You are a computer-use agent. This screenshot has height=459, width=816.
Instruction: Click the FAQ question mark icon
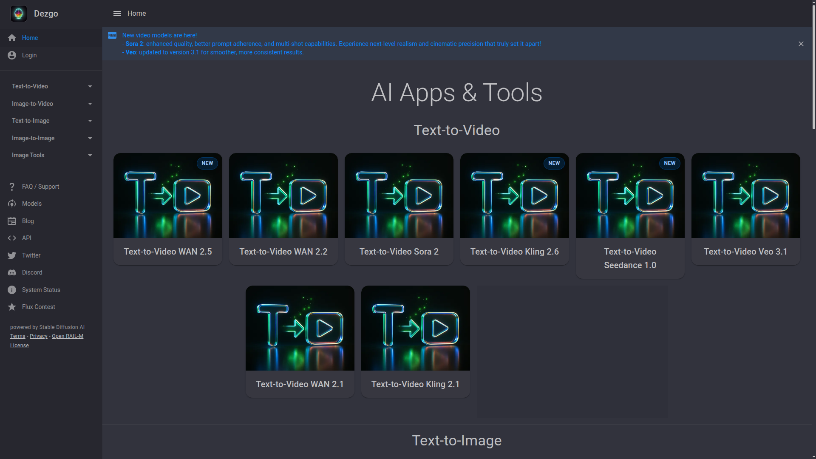(12, 187)
